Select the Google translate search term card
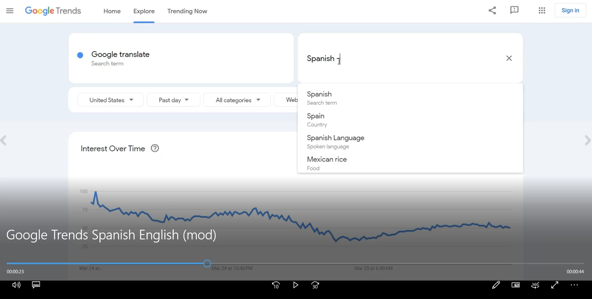Screen dimensions: 592x299 click(x=181, y=58)
